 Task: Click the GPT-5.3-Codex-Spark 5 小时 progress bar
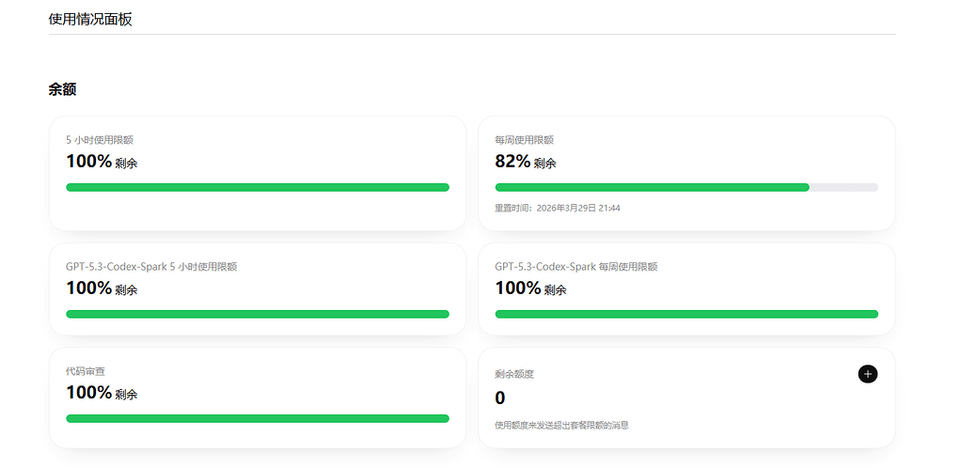tap(257, 314)
